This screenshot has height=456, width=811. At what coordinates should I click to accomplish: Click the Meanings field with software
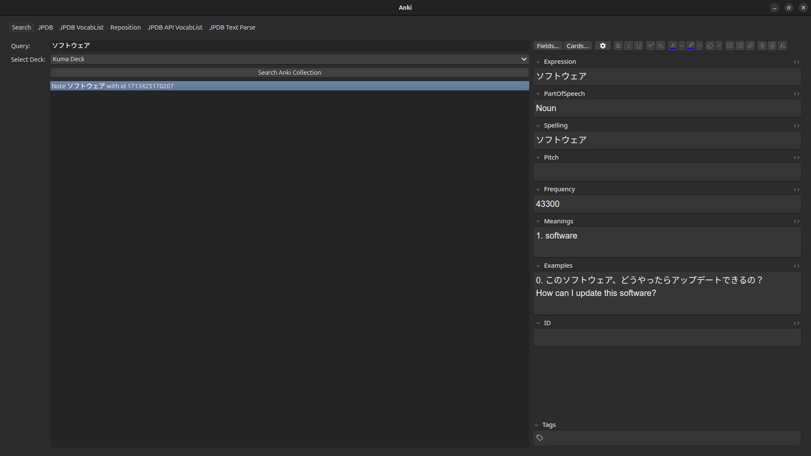[667, 242]
